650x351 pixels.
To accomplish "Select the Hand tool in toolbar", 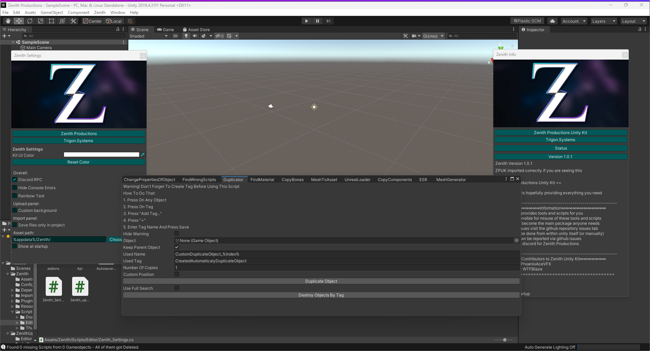I will coord(8,21).
